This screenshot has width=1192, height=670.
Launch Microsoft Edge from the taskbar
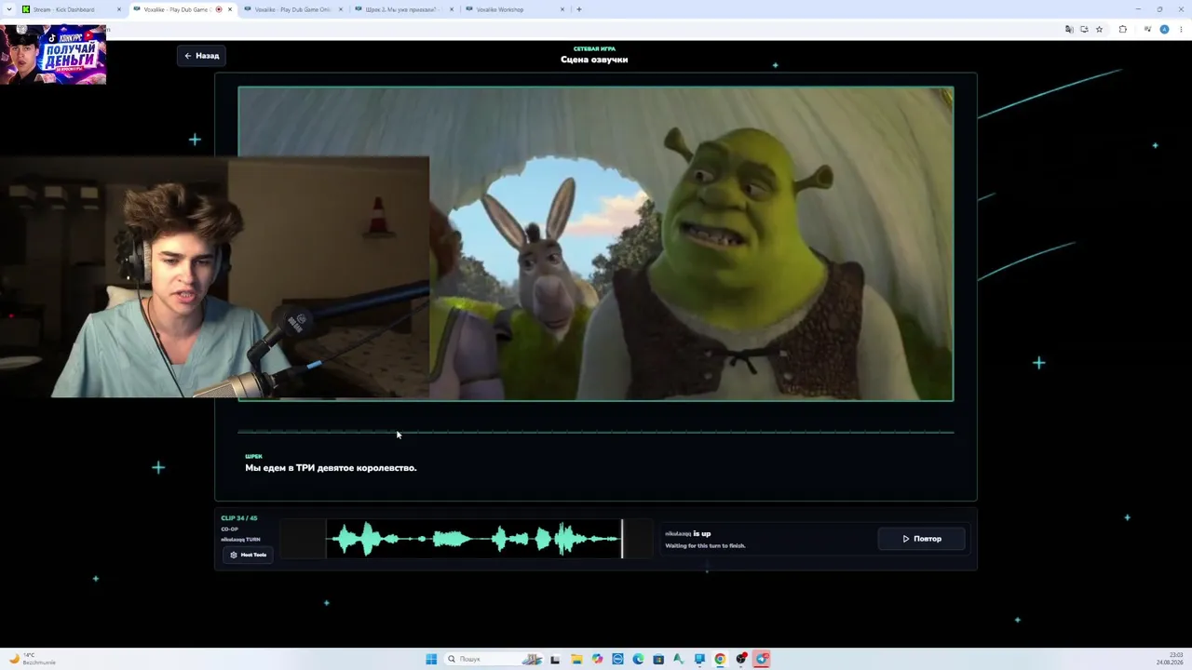(x=638, y=659)
